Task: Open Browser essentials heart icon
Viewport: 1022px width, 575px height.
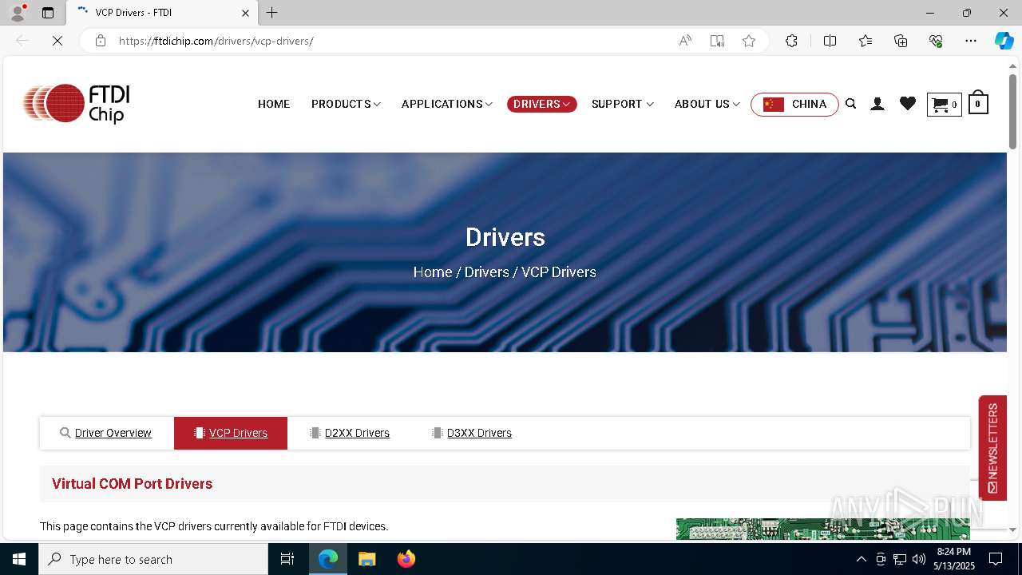Action: 936,41
